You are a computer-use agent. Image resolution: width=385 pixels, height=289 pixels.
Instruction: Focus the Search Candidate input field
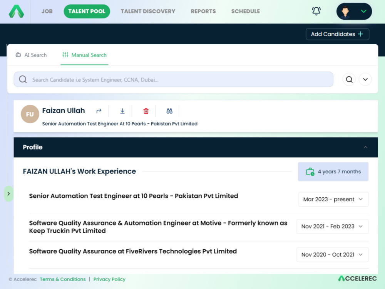(x=173, y=79)
